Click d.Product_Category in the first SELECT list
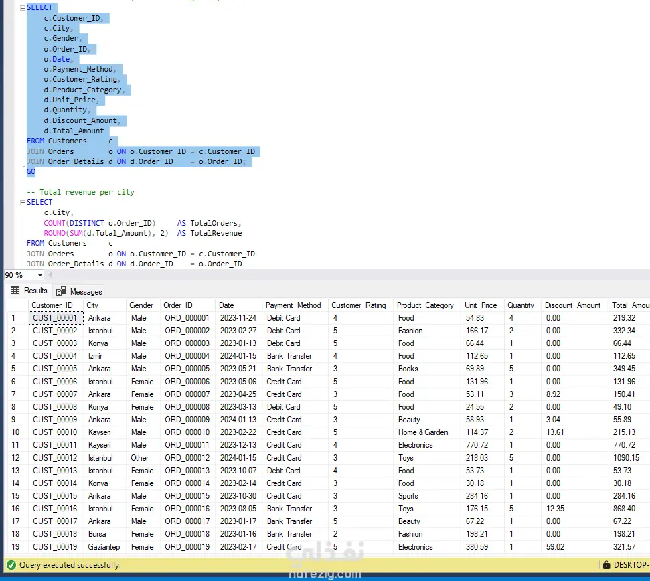This screenshot has height=581, width=650. coord(82,90)
